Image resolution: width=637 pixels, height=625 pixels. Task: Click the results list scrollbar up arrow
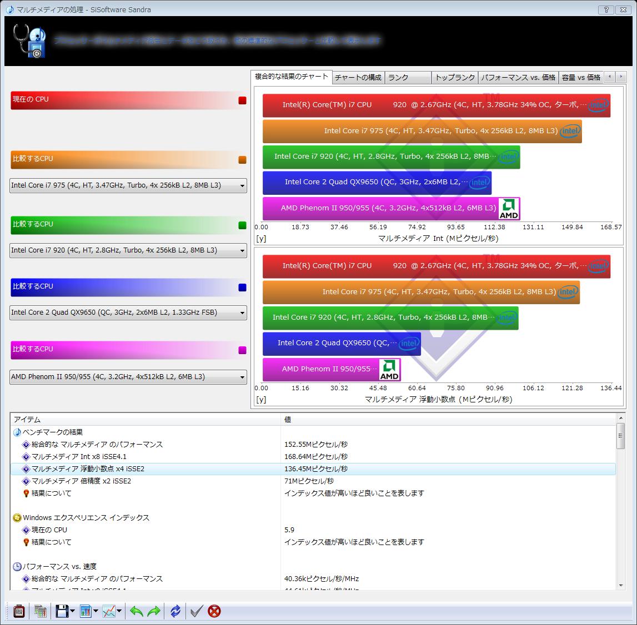point(620,418)
